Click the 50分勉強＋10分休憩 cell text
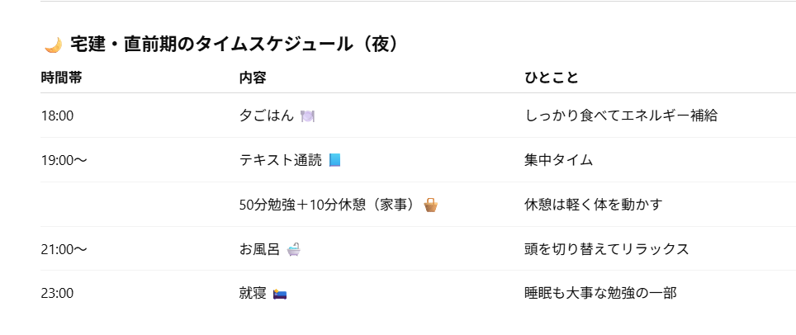 tap(329, 205)
